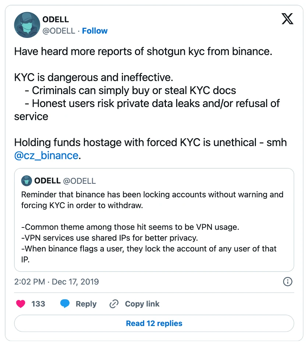Click the quoted tweet's small avatar
306x344 pixels.
coord(26,181)
